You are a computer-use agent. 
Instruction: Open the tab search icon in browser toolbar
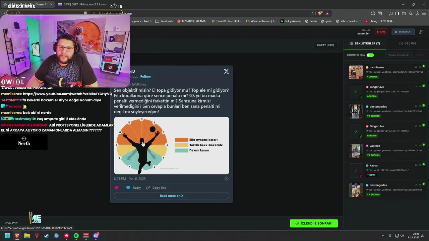pyautogui.click(x=380, y=13)
